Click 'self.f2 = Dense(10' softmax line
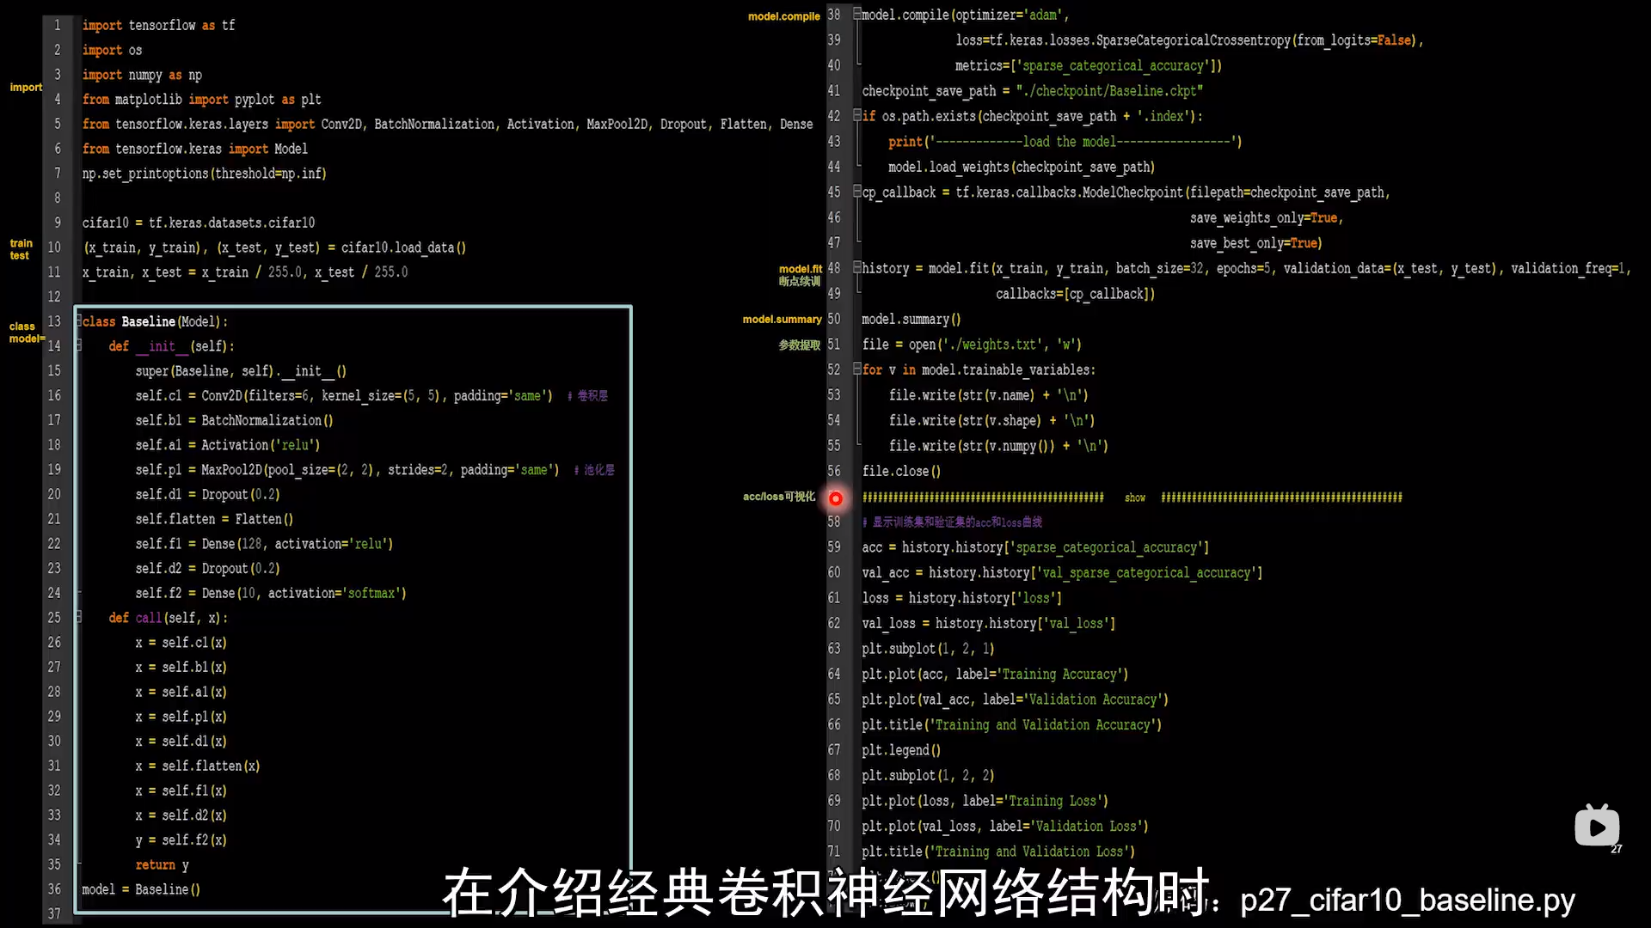 tap(271, 593)
